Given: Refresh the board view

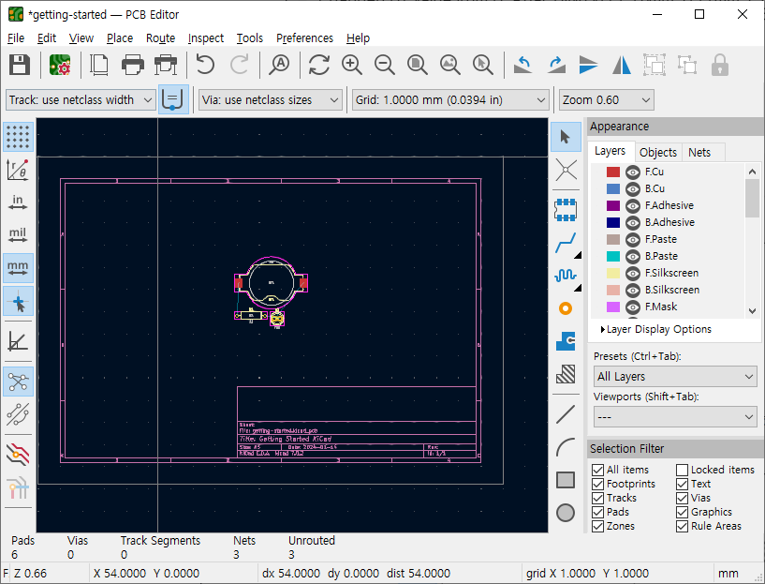Looking at the screenshot, I should pyautogui.click(x=319, y=65).
